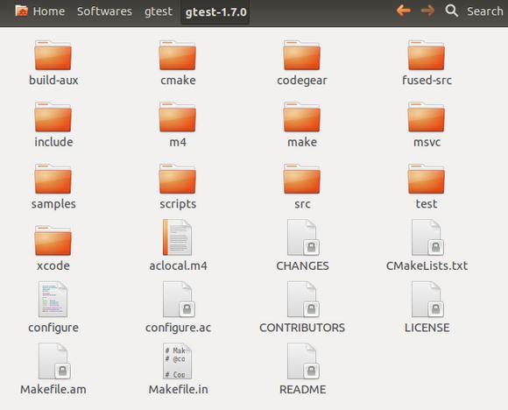The height and width of the screenshot is (410, 508).
Task: Click the "CMakeLists.txt" file name
Action: (x=427, y=265)
